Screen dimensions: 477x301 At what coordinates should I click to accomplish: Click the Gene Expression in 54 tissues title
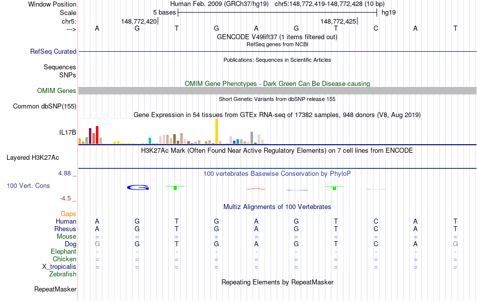(277, 115)
